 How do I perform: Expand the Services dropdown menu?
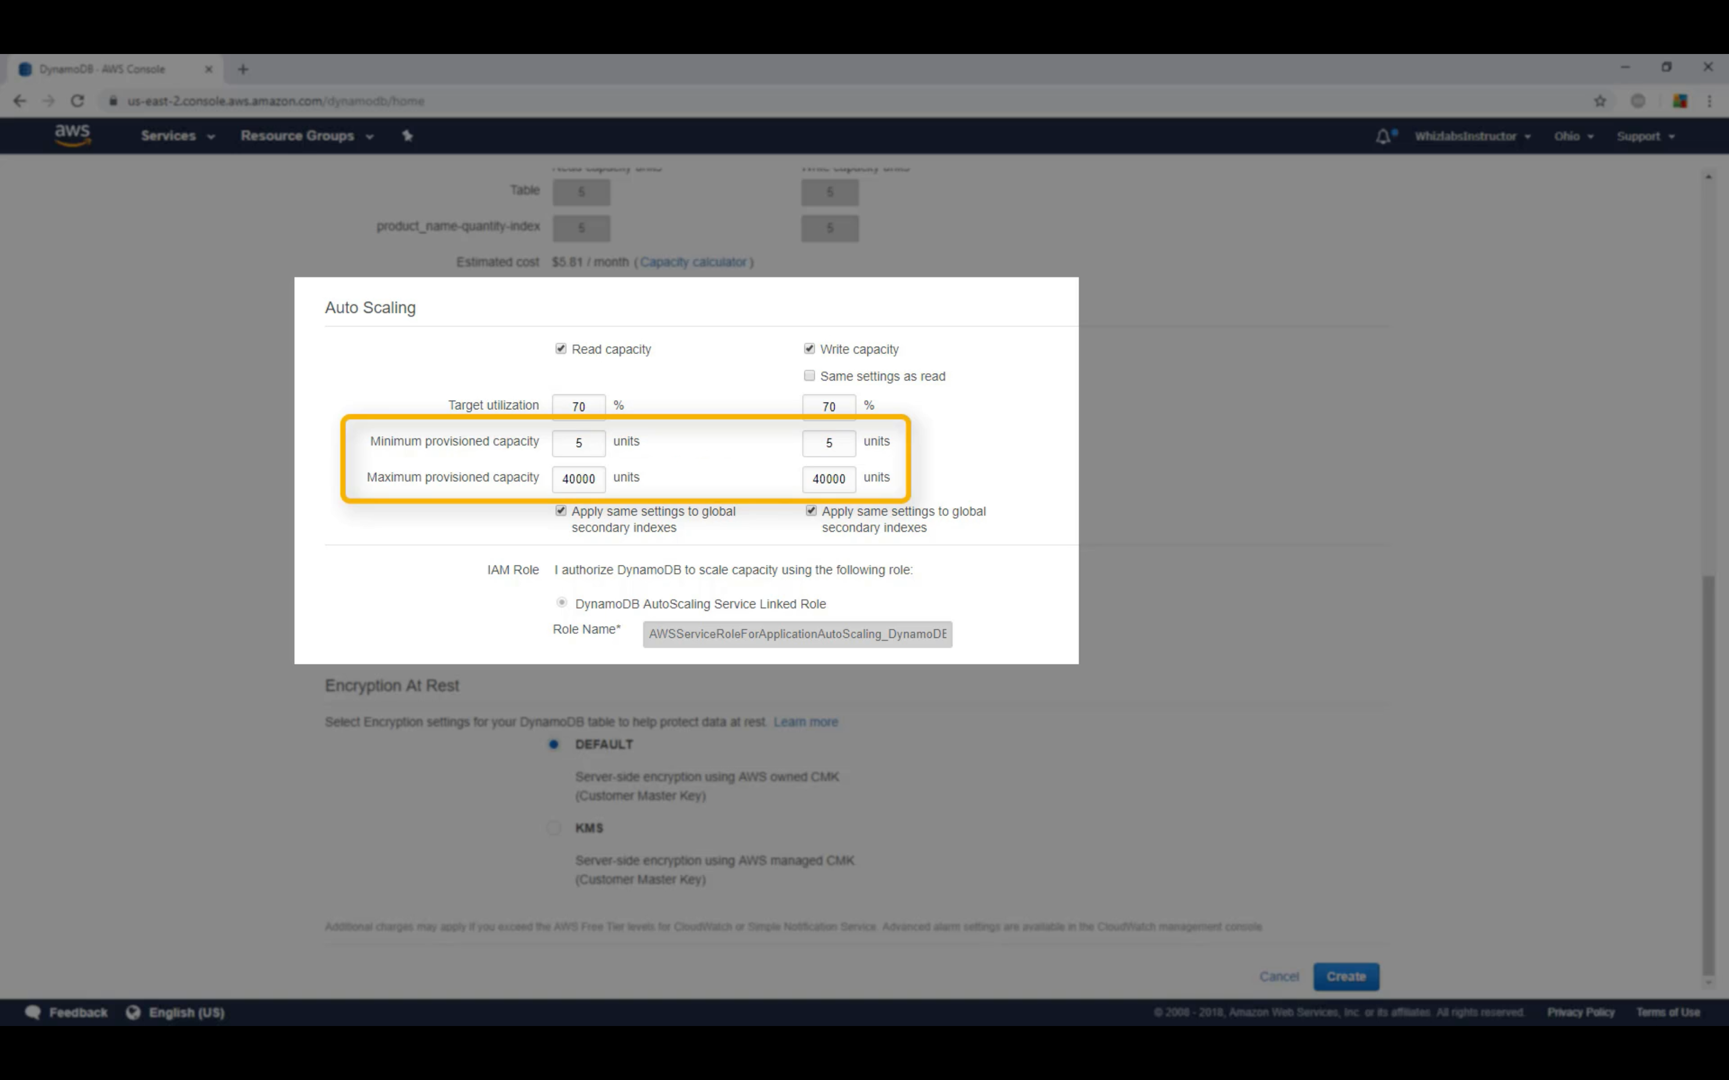[x=177, y=135]
